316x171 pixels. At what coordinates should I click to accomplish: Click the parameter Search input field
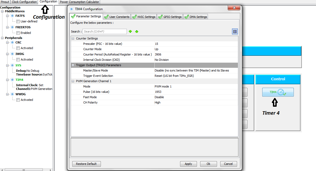[105, 31]
